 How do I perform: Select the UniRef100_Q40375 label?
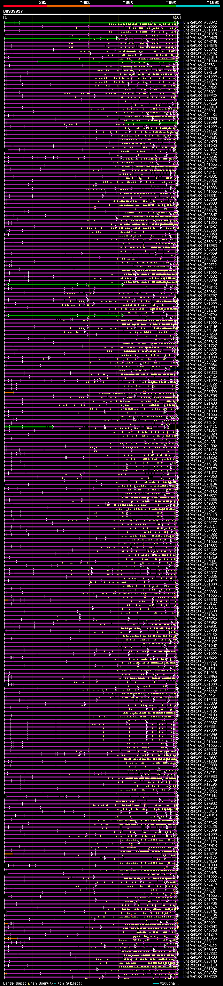(x=200, y=161)
